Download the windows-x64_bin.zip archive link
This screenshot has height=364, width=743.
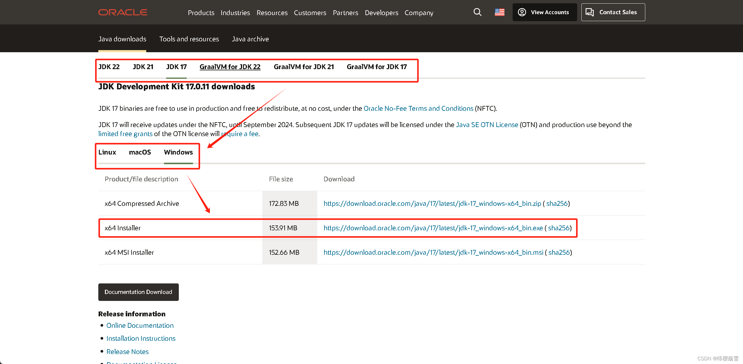tap(432, 203)
